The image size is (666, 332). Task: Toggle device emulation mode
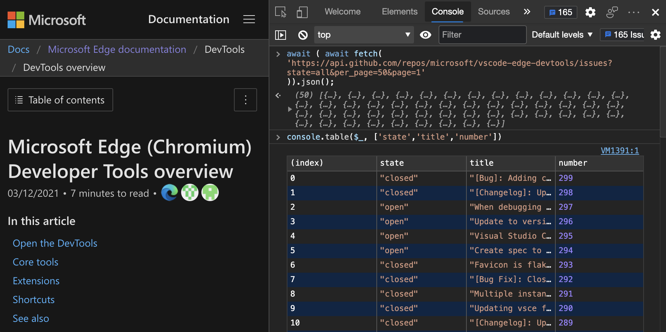[x=302, y=12]
